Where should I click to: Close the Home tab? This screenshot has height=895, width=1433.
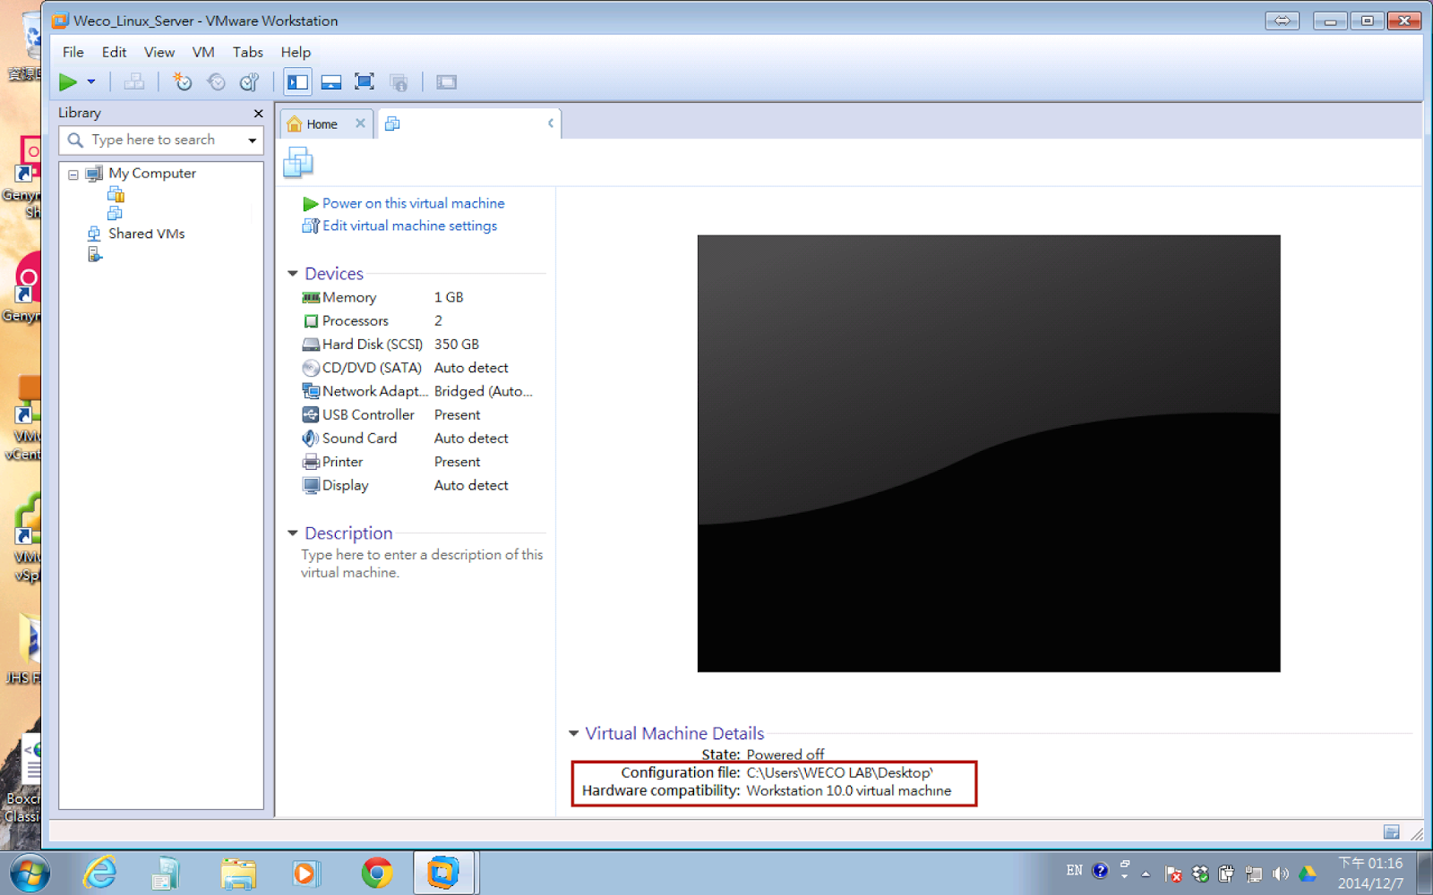[360, 124]
